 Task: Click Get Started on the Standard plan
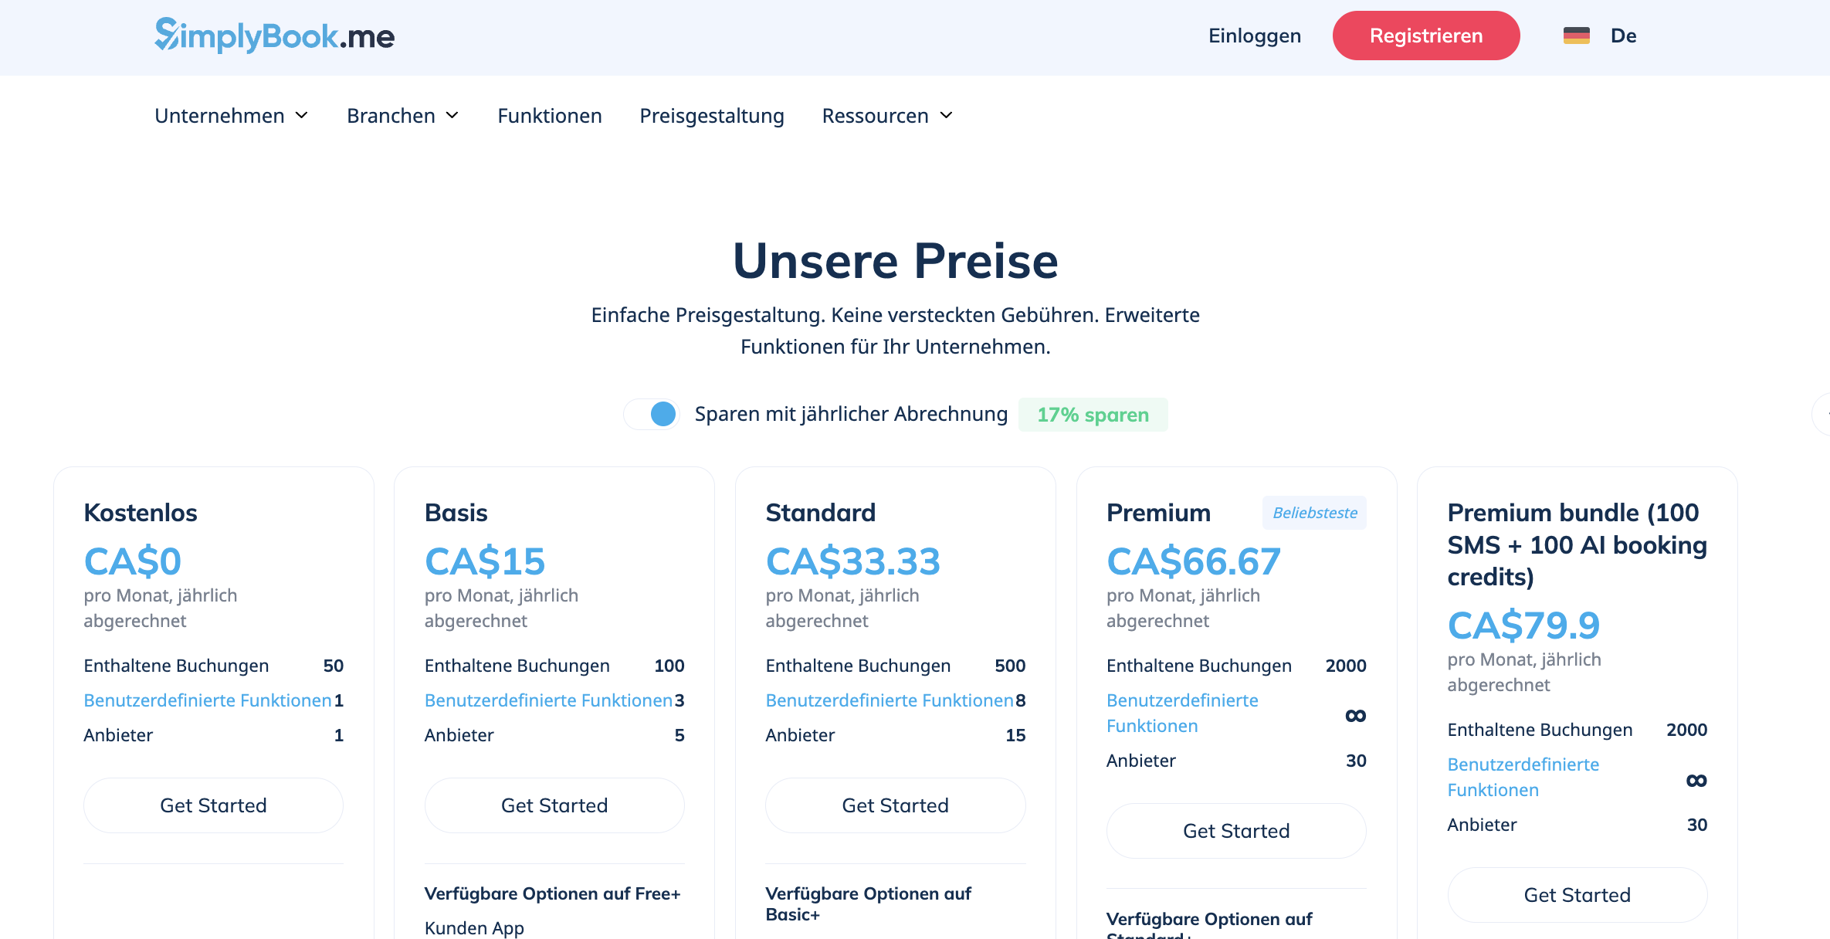click(x=895, y=805)
